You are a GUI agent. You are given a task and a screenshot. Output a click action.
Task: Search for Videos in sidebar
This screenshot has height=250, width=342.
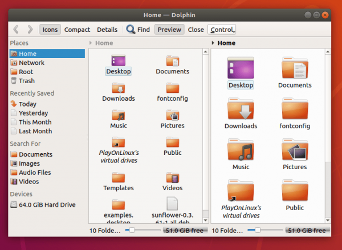(x=47, y=182)
